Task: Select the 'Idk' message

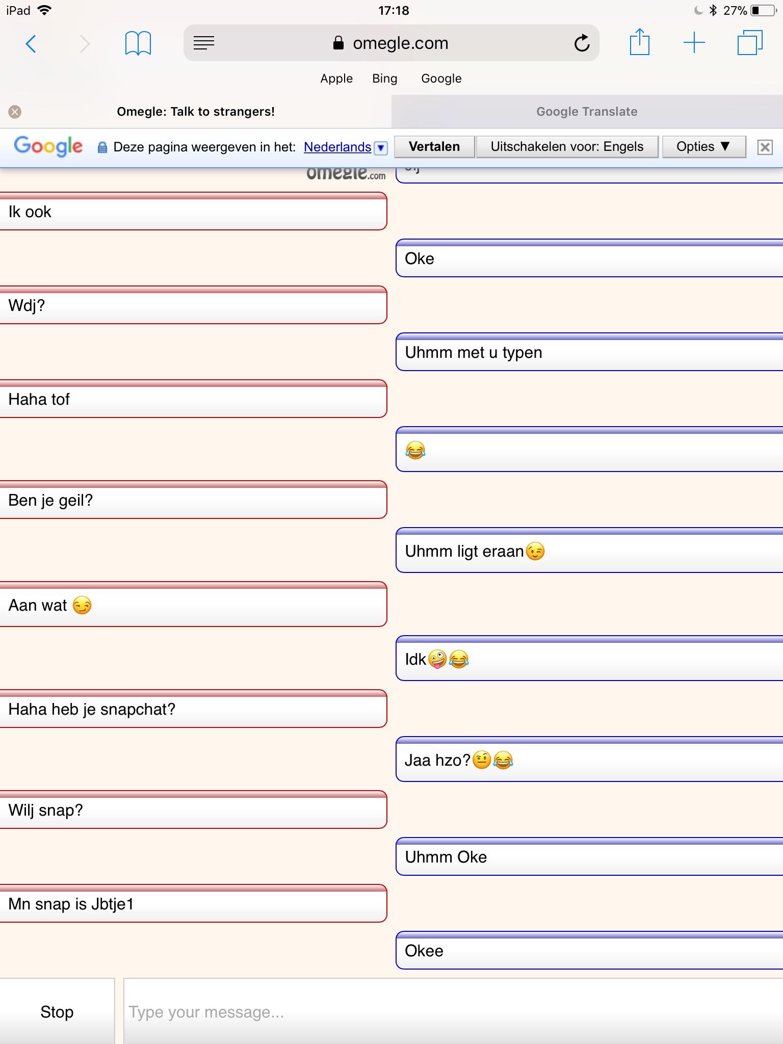Action: [x=589, y=658]
